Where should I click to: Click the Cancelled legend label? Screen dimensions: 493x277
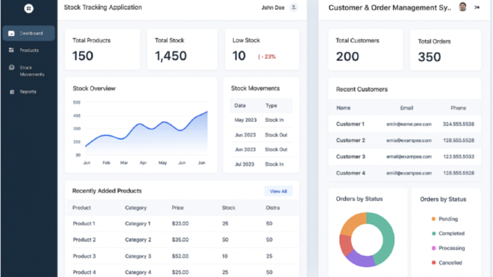[450, 263]
